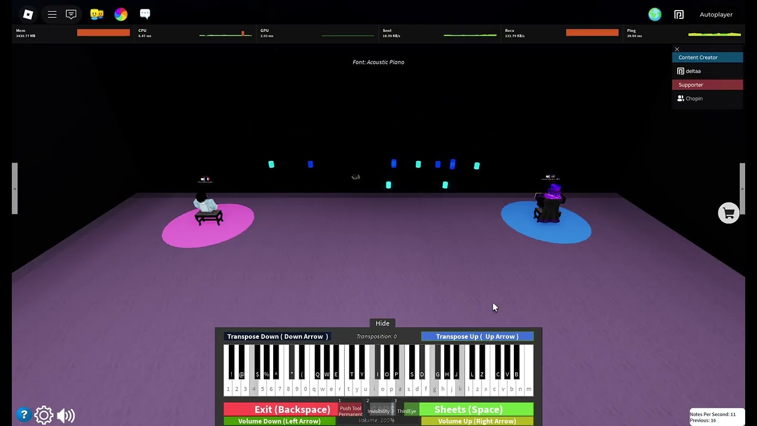757x426 pixels.
Task: Play the black piano key labeled @
Action: point(241,362)
